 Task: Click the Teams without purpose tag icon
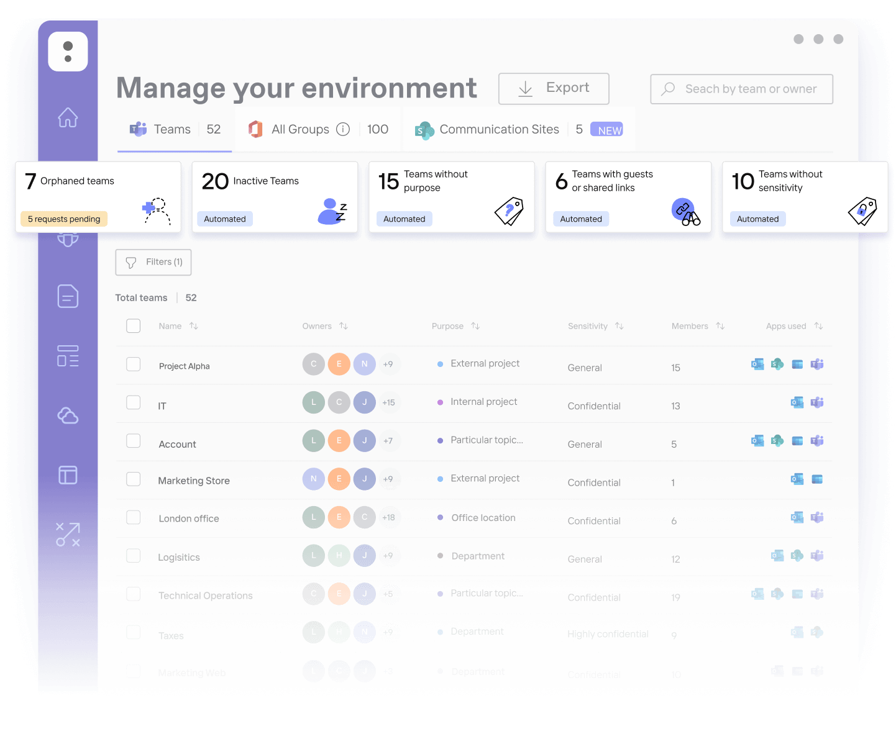point(509,211)
